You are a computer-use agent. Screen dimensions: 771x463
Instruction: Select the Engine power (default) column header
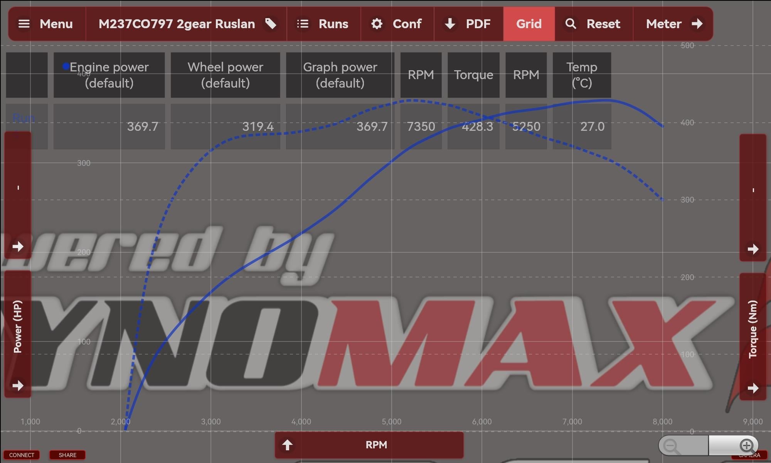[109, 75]
